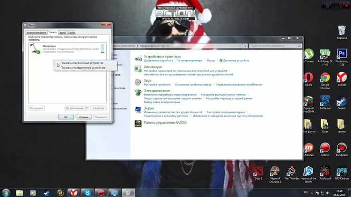This screenshot has width=351, height=197.
Task: Select 'Показать отключенные устройства' menu item
Action: 82,62
